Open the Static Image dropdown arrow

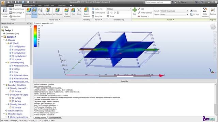coord(24,13)
